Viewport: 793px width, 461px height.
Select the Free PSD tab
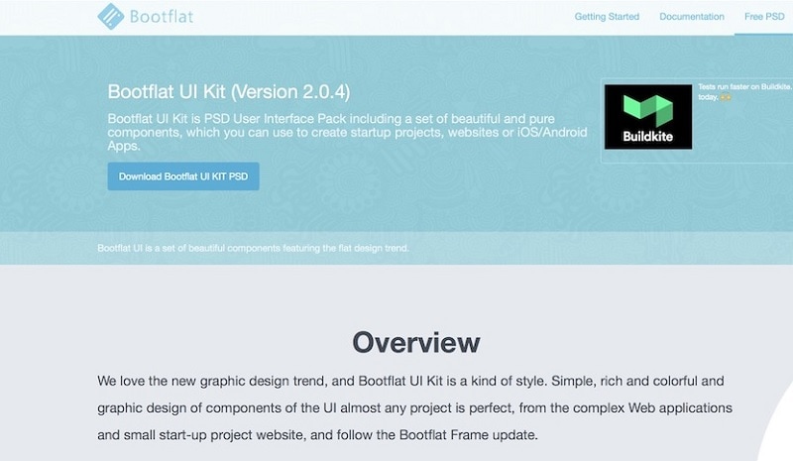pos(762,17)
